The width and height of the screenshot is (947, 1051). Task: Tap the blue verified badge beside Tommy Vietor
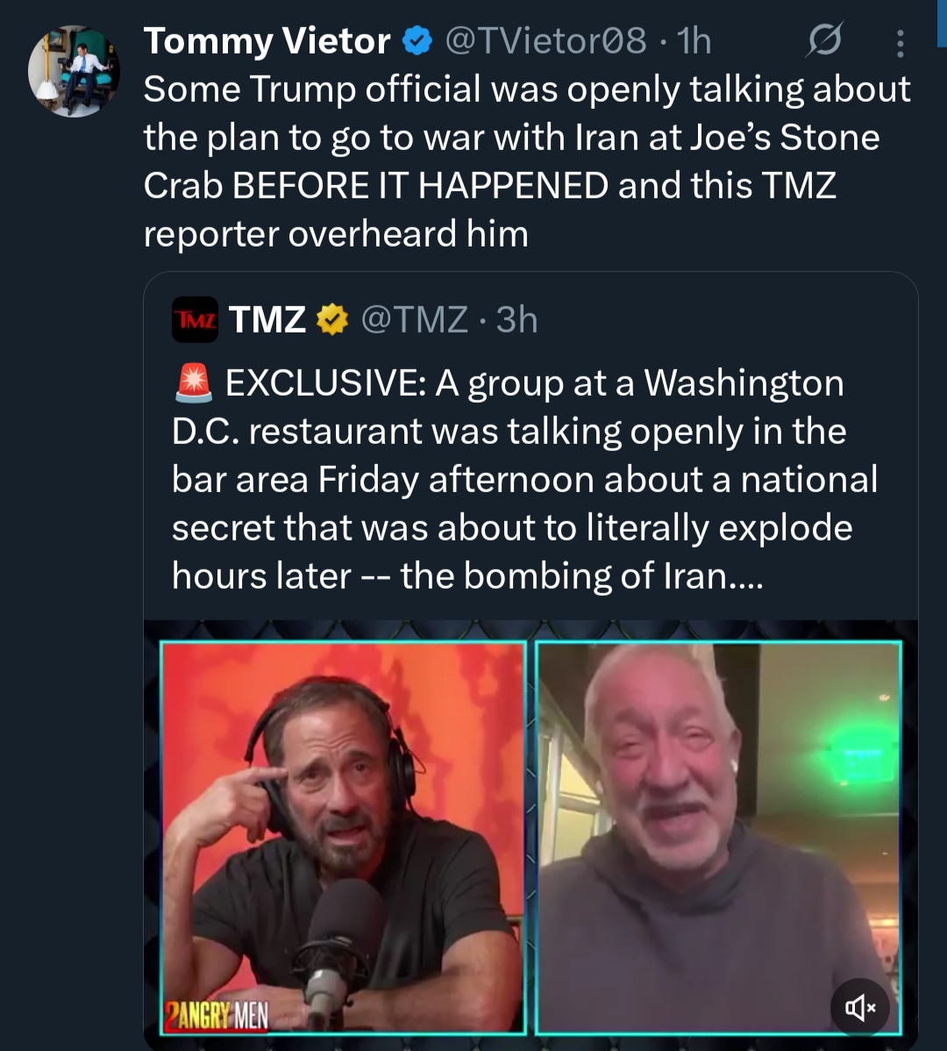[417, 40]
